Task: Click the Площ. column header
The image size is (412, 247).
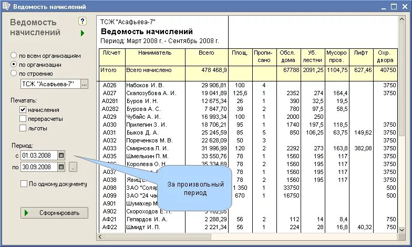Action: [x=241, y=57]
